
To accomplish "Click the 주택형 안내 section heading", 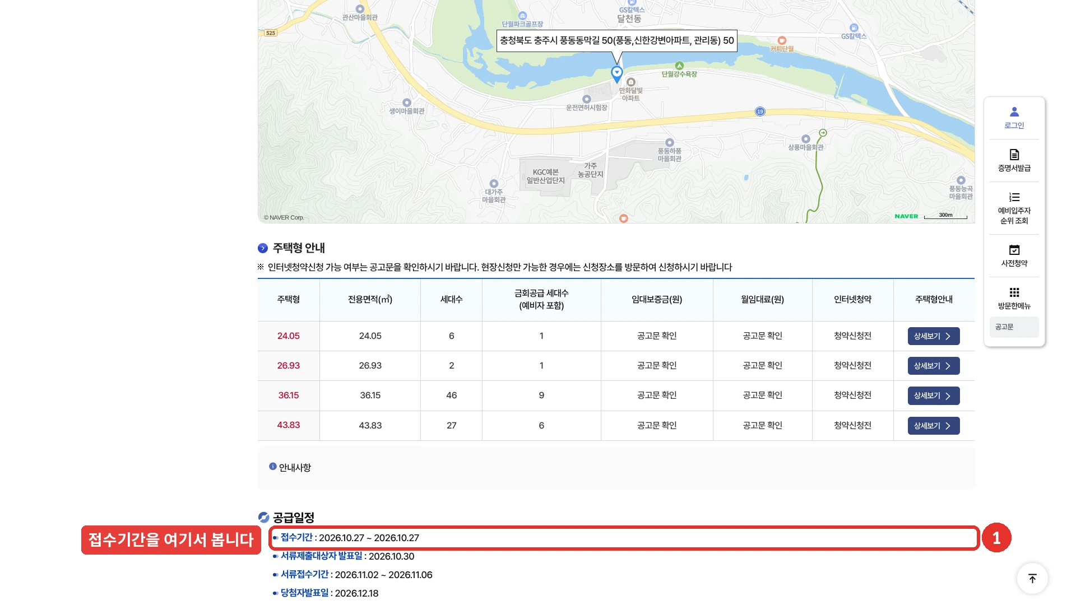I will click(299, 248).
